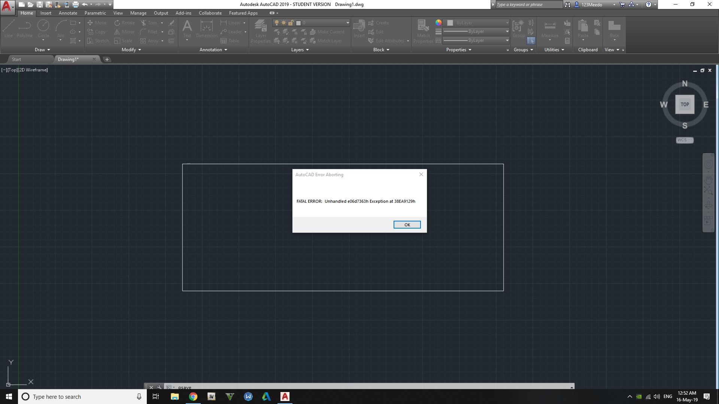This screenshot has height=404, width=719.
Task: Open the layer selection dropdown
Action: pyautogui.click(x=348, y=22)
